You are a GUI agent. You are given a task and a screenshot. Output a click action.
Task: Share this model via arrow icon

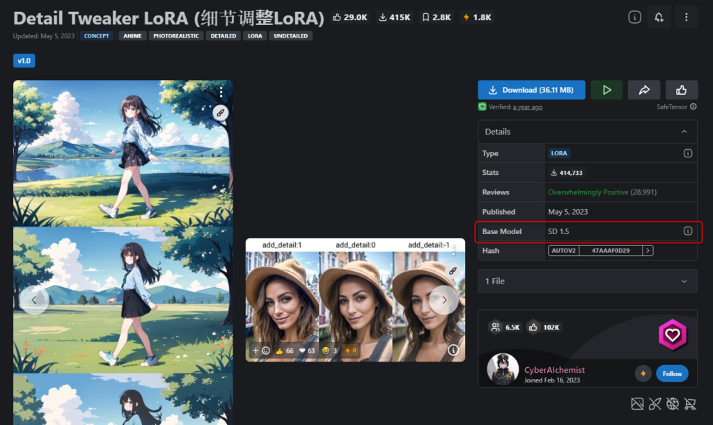pyautogui.click(x=644, y=90)
